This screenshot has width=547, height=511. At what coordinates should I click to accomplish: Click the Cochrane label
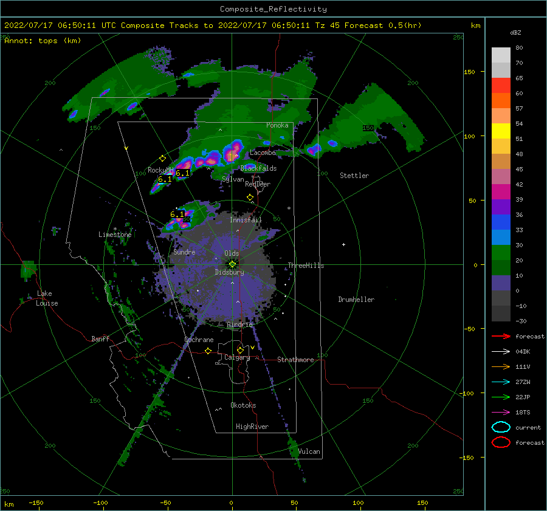click(x=199, y=340)
